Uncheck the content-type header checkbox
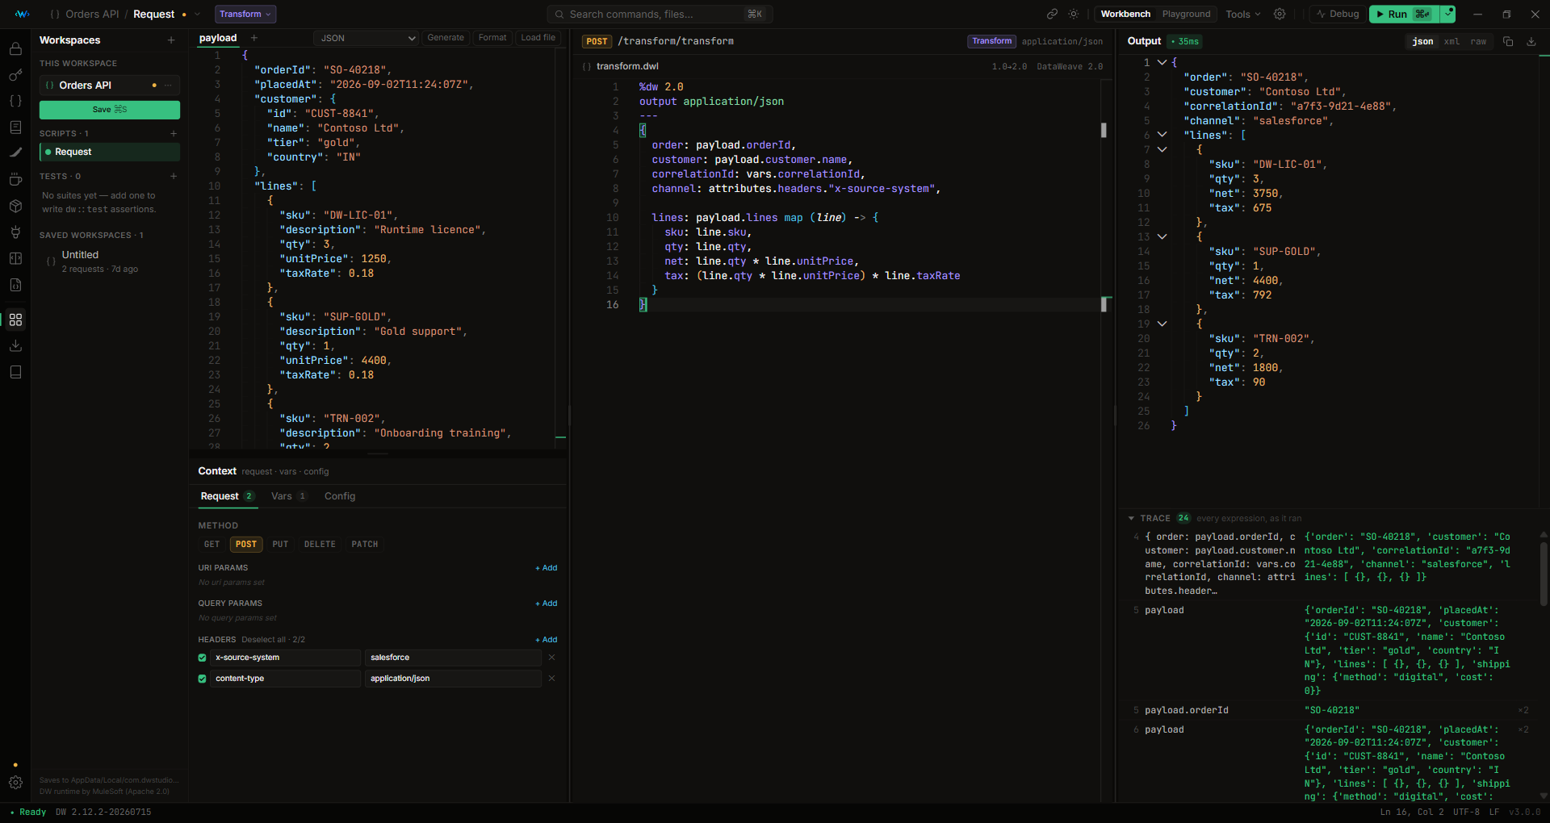 click(x=203, y=679)
